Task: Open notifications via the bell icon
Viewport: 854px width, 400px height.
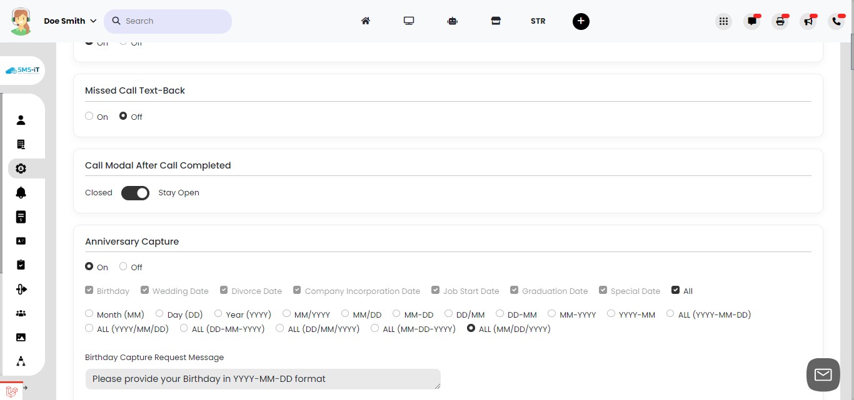Action: 21,192
